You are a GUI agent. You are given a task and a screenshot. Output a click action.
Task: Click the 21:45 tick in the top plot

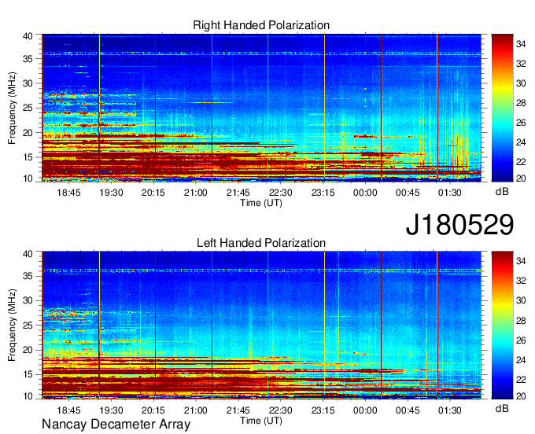[x=238, y=193]
